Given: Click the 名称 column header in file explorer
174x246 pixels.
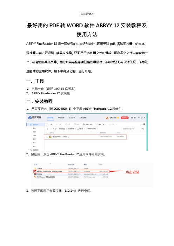Looking at the screenshot, I should click(x=36, y=165).
